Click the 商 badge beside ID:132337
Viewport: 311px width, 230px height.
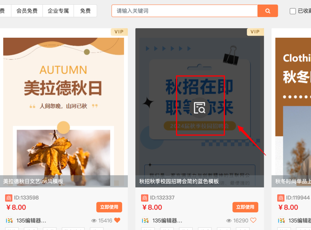pos(145,198)
